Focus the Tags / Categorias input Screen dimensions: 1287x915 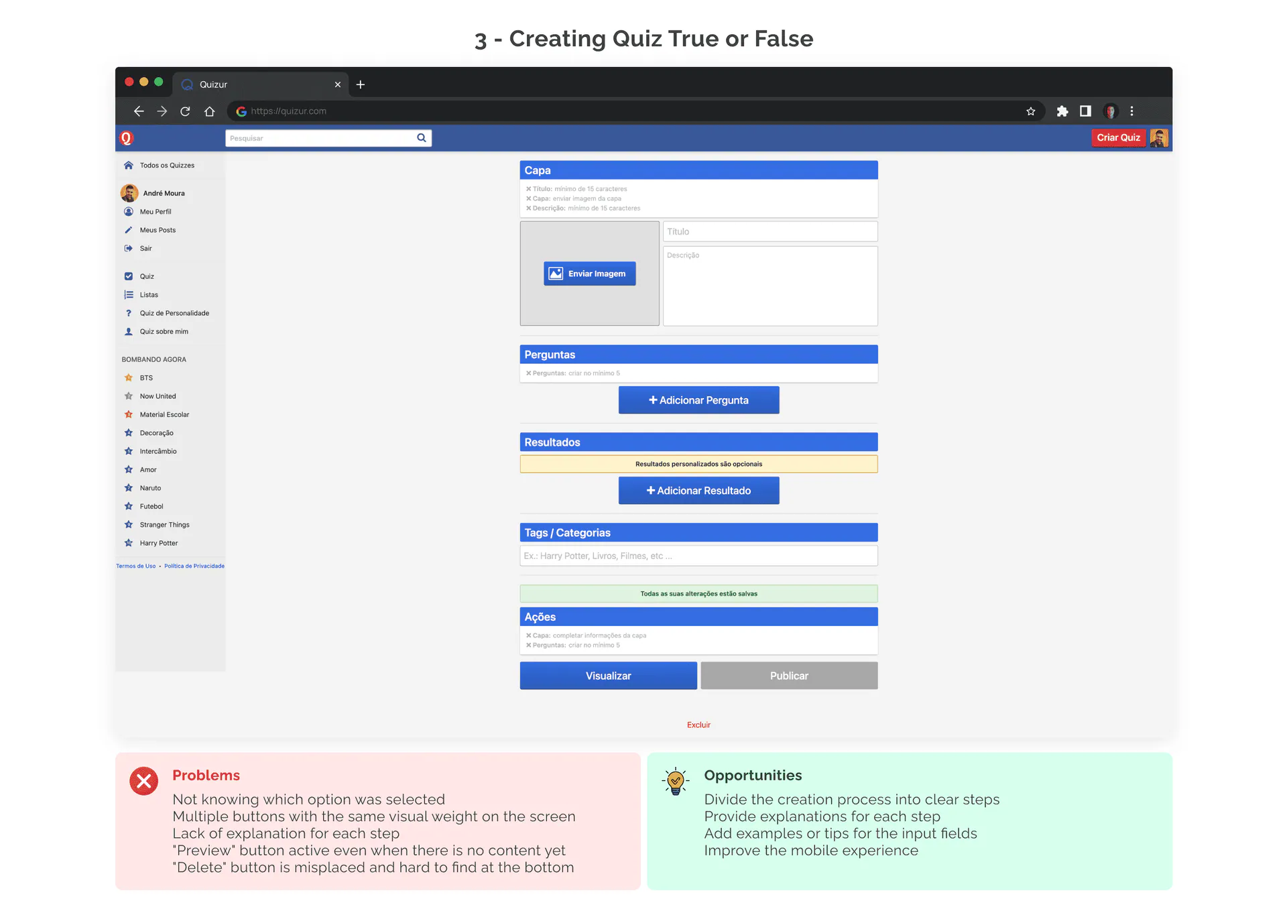click(699, 556)
